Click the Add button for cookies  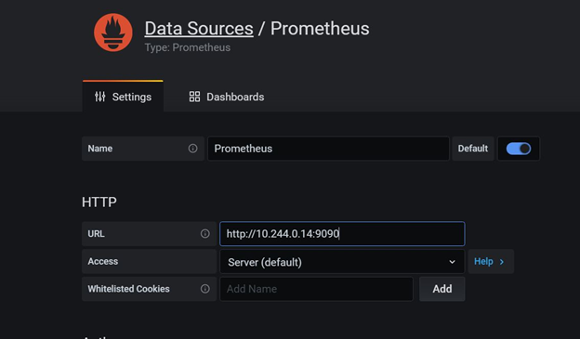point(442,289)
